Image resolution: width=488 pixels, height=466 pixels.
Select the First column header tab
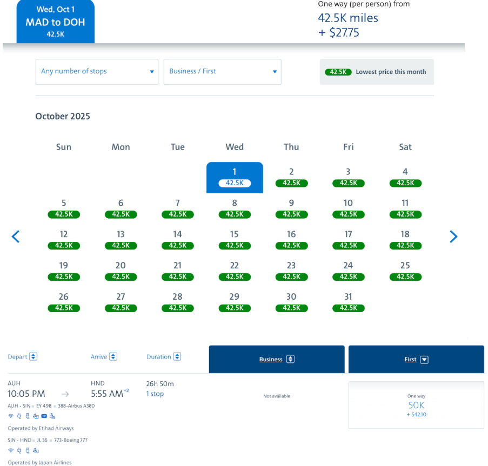[x=416, y=359]
